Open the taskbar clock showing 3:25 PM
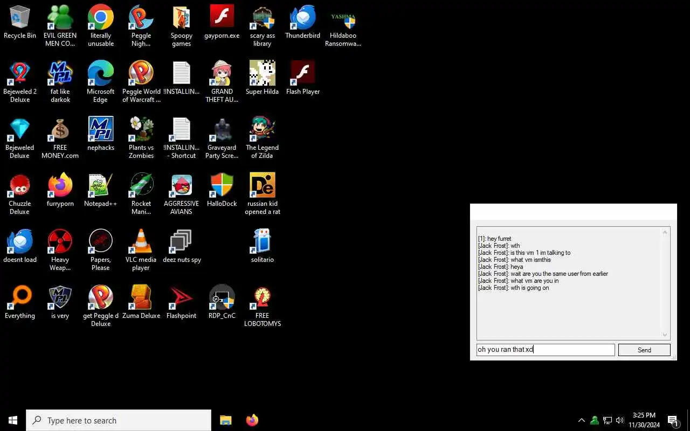 tap(644, 420)
